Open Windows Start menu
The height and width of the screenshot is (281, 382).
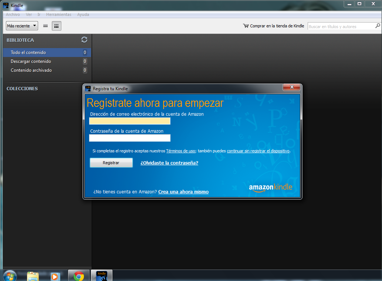tap(10, 276)
